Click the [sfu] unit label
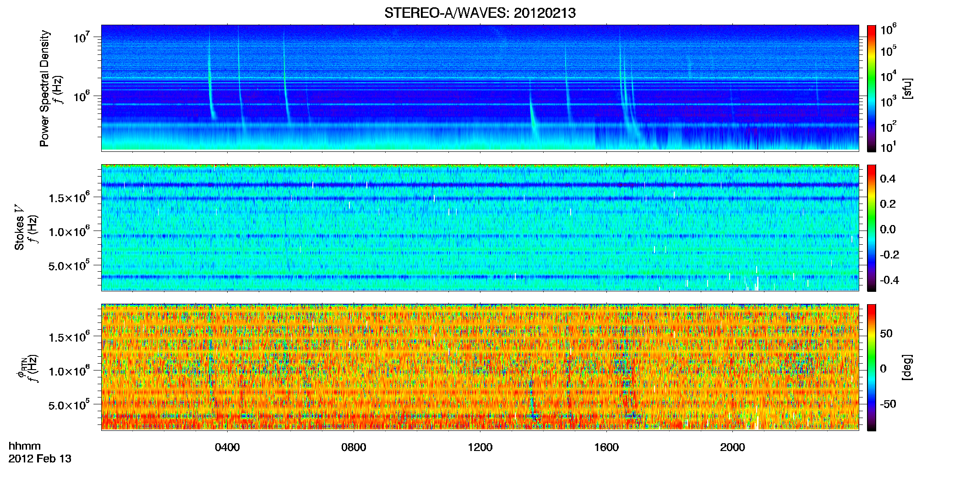This screenshot has width=960, height=494. click(907, 89)
